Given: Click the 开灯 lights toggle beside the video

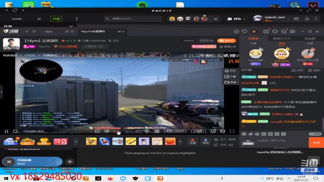Looking at the screenshot, I should coord(230,71).
